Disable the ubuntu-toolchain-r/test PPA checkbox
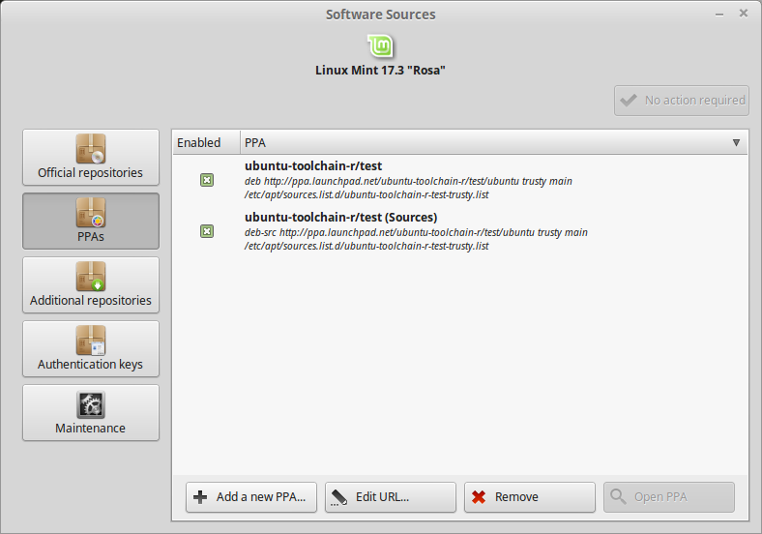 coord(207,180)
